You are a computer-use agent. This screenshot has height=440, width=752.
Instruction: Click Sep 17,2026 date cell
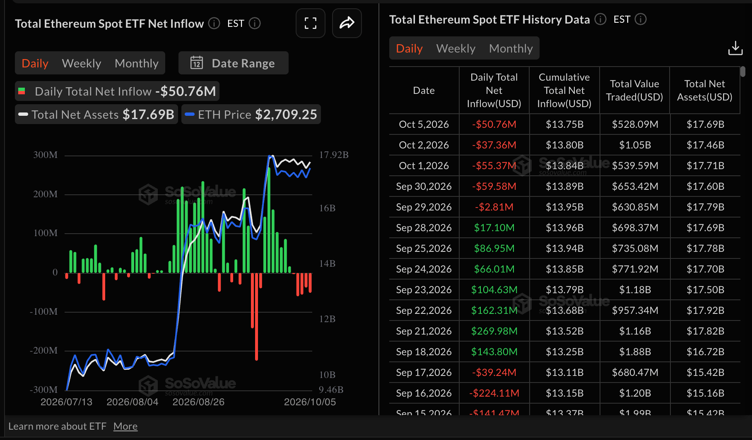coord(424,372)
